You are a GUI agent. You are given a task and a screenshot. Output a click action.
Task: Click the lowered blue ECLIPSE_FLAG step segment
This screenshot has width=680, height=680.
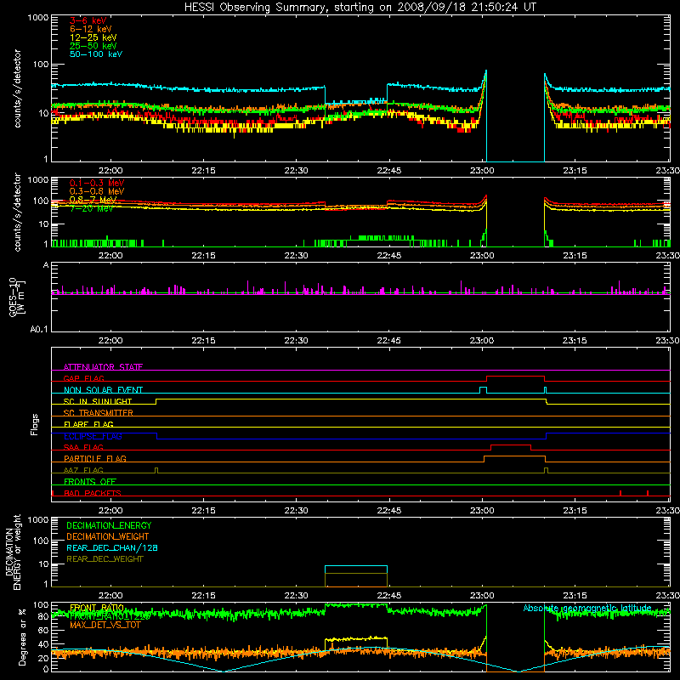351,439
